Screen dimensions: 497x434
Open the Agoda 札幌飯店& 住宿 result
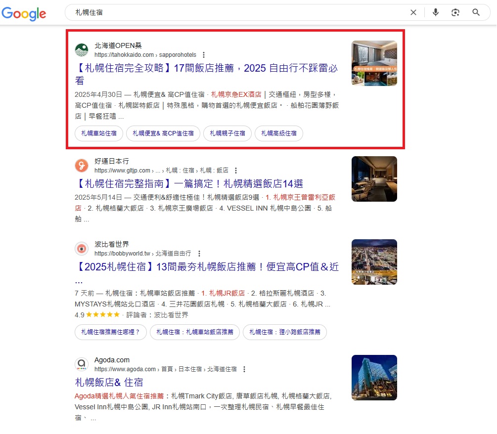pos(109,383)
